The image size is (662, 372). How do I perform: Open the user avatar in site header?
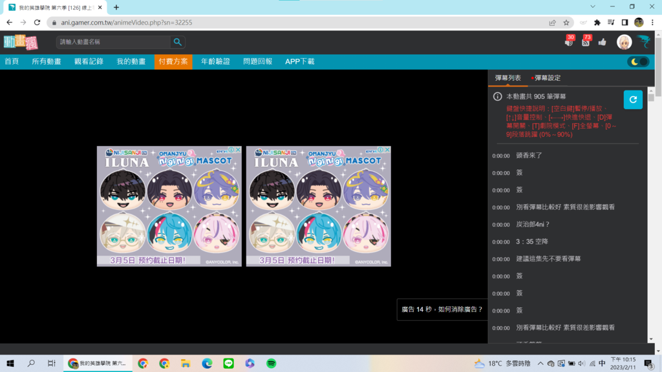point(624,42)
